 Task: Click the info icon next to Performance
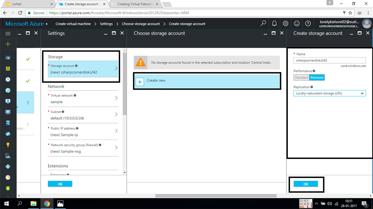point(314,71)
